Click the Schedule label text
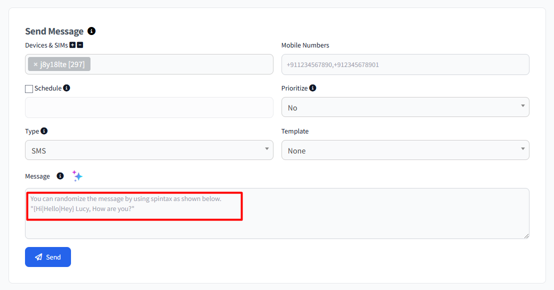554x290 pixels. [x=48, y=88]
